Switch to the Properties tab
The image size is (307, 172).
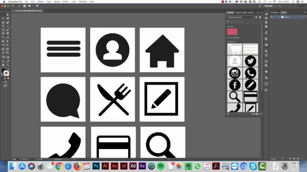pos(275,12)
